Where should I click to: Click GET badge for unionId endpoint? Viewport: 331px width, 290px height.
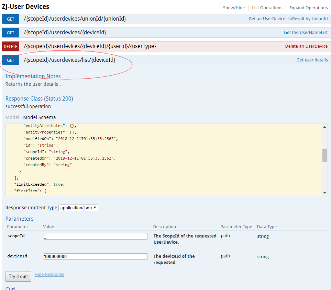click(11, 19)
